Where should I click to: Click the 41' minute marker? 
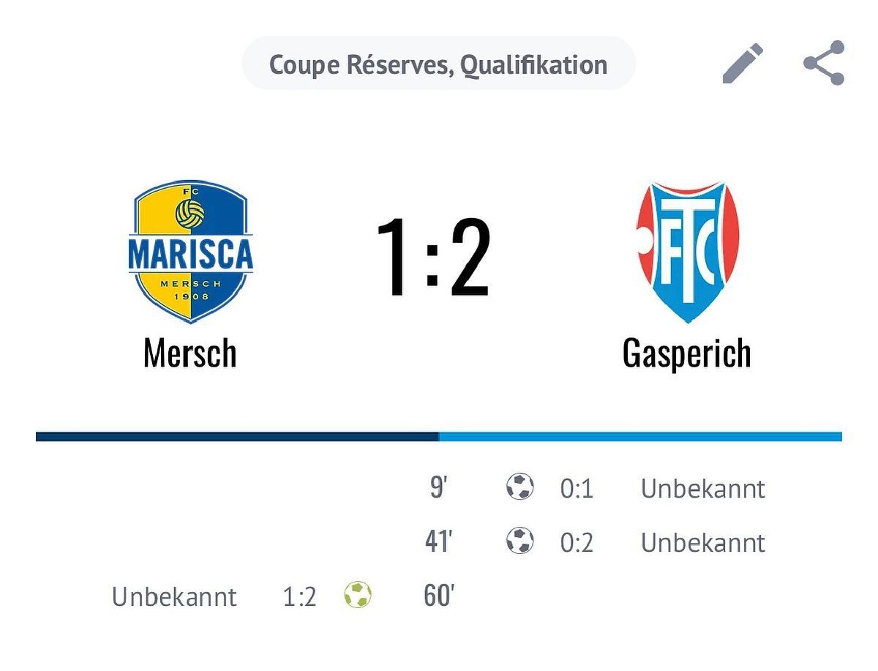coord(438,541)
